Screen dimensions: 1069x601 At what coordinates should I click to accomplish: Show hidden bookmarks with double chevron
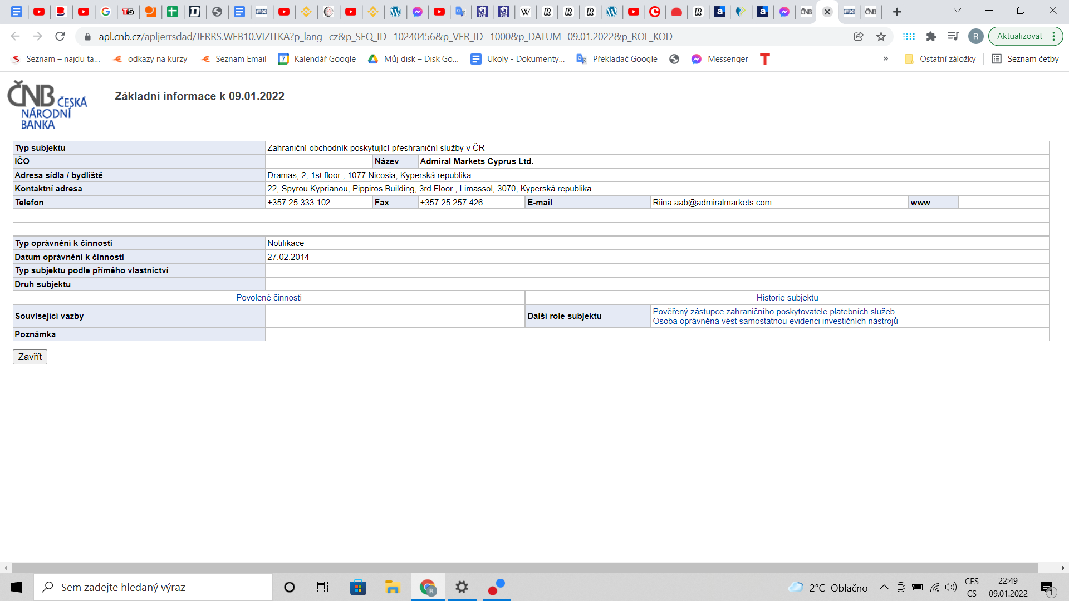coord(886,59)
